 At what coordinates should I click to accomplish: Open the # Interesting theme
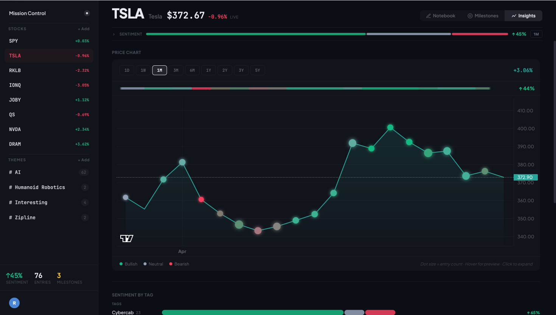[49, 202]
